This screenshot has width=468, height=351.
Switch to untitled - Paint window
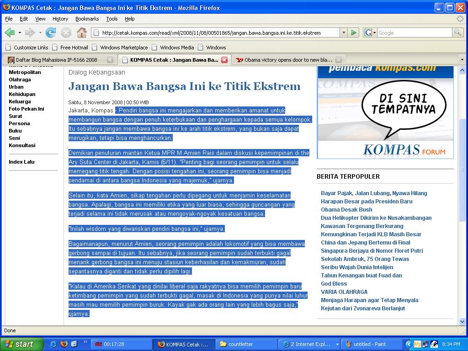click(x=371, y=344)
